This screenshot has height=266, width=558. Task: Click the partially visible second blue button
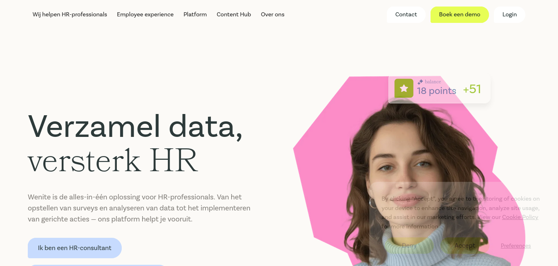(x=97, y=265)
